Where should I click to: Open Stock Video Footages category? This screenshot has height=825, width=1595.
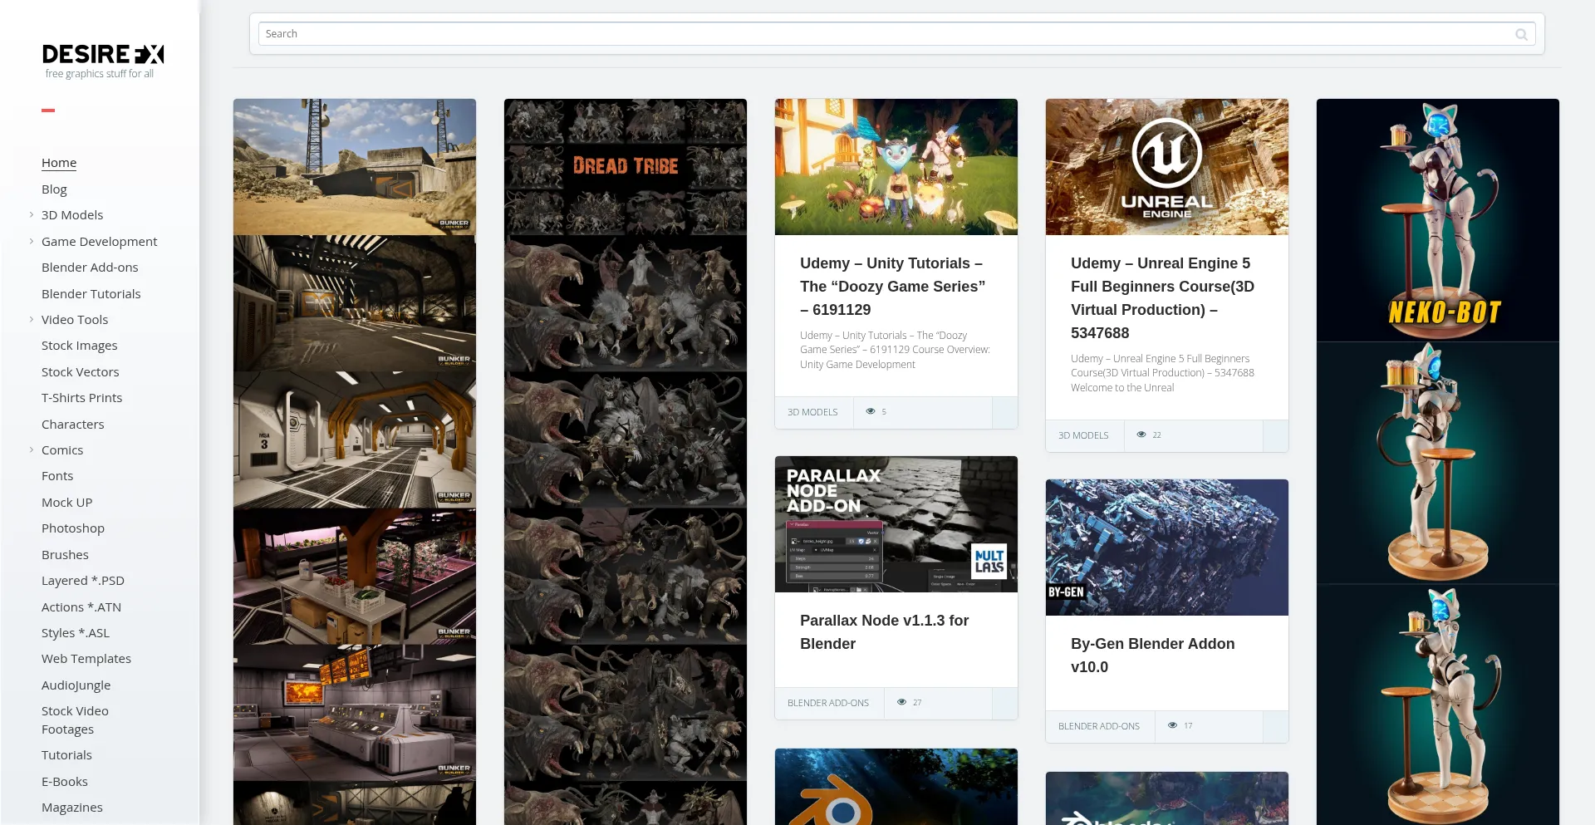pyautogui.click(x=75, y=720)
